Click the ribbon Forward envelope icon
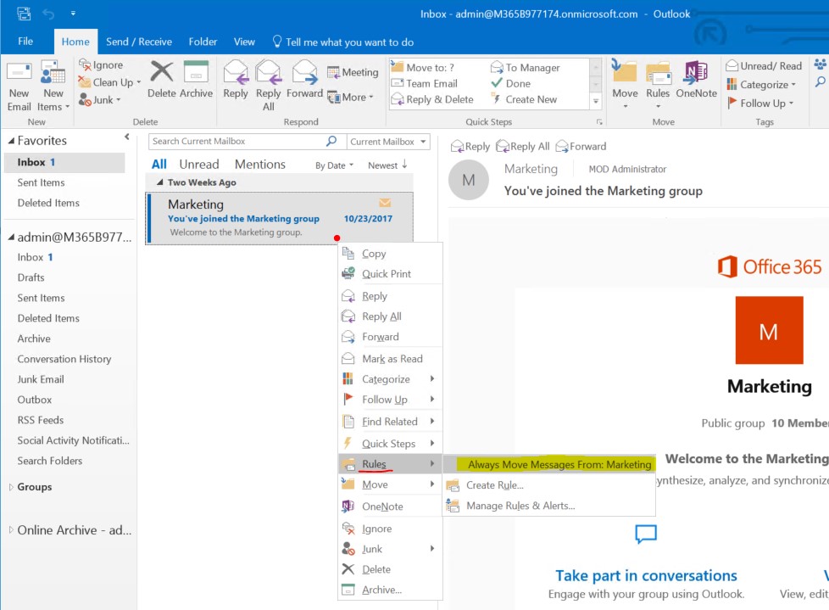 [x=304, y=72]
